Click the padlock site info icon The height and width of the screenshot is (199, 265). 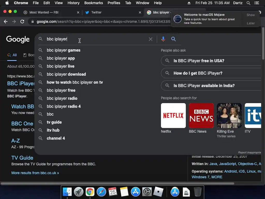(33, 22)
